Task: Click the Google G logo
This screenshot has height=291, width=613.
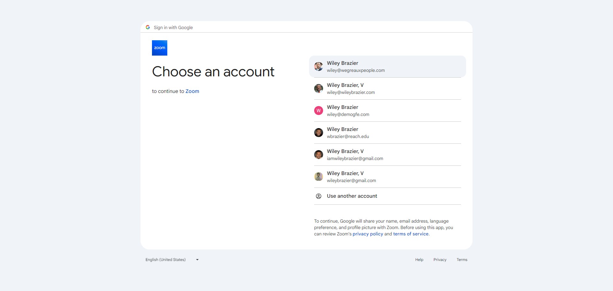Action: 148,27
